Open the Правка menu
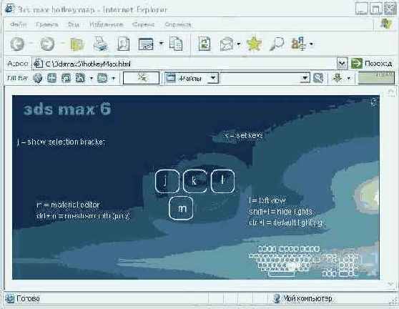The image size is (399, 309). coord(46,25)
